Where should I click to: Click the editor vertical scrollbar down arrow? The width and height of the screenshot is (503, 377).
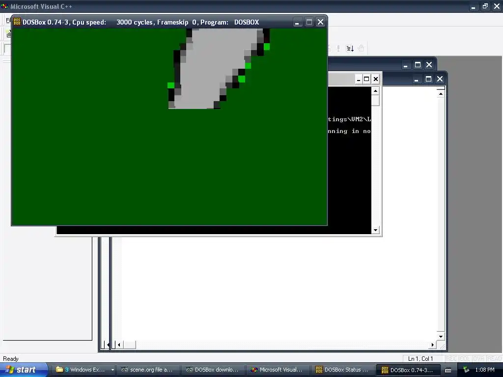[441, 336]
